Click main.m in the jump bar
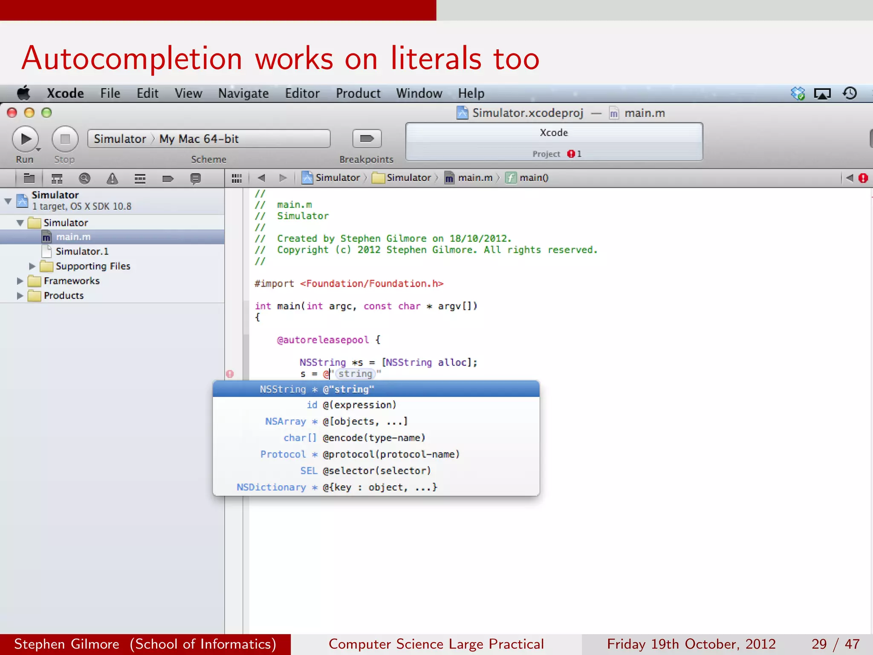873x655 pixels. [468, 178]
